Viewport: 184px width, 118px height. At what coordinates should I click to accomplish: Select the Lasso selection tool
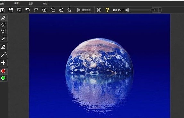point(4,24)
